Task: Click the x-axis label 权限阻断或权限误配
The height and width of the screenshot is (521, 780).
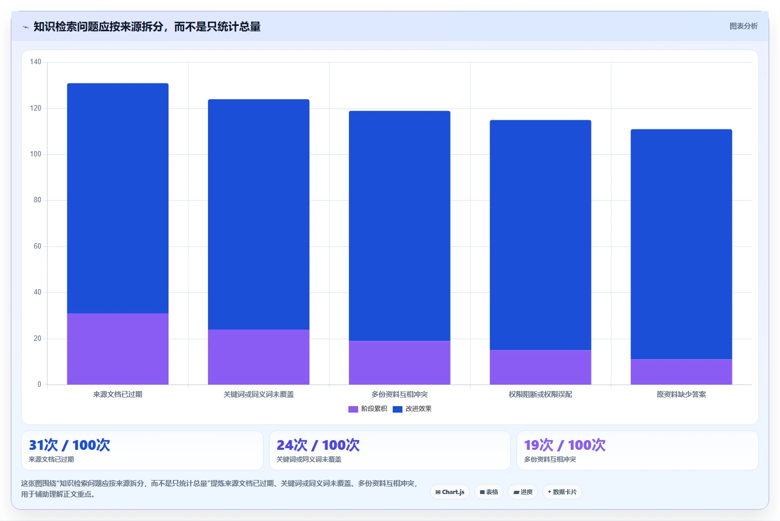Action: click(541, 394)
